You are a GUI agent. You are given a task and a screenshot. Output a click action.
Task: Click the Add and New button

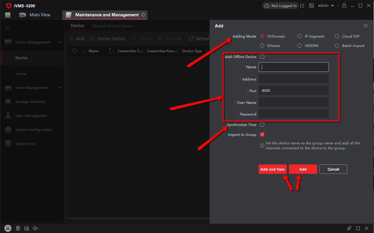pos(272,169)
